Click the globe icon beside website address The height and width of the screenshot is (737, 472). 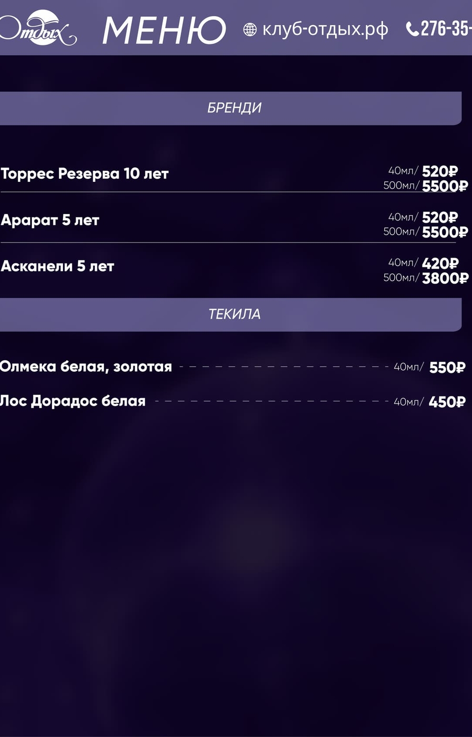pos(250,30)
